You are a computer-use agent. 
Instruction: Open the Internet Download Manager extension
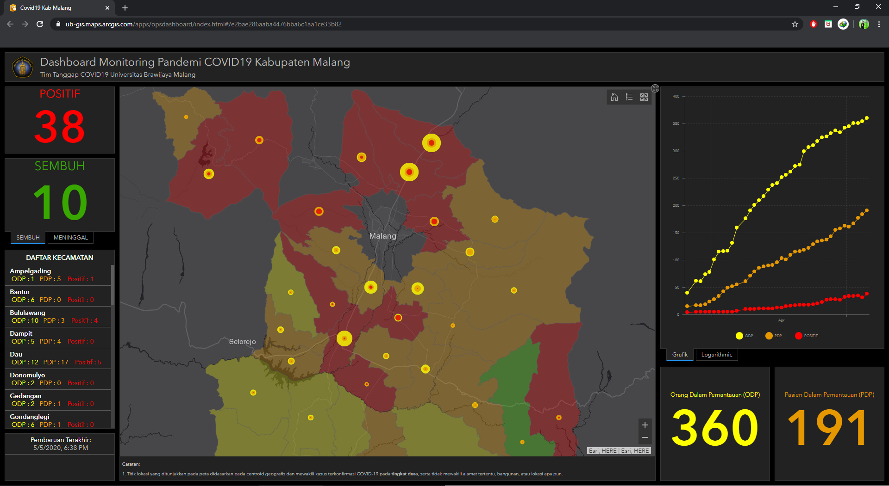[x=843, y=24]
